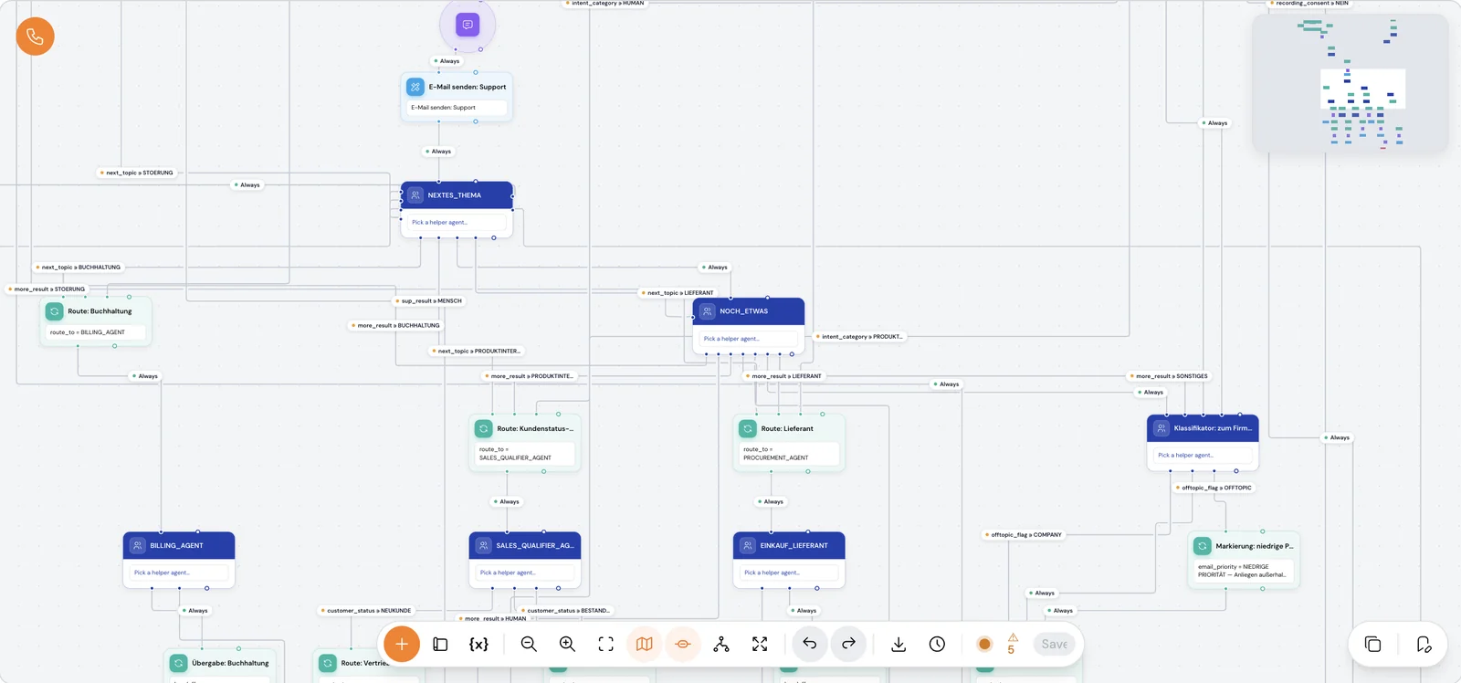Open the 5 warnings indicator
This screenshot has width=1461, height=683.
tap(1012, 644)
